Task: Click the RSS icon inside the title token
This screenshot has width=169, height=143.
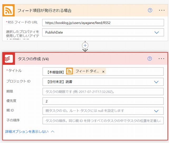Action: coord(69,71)
